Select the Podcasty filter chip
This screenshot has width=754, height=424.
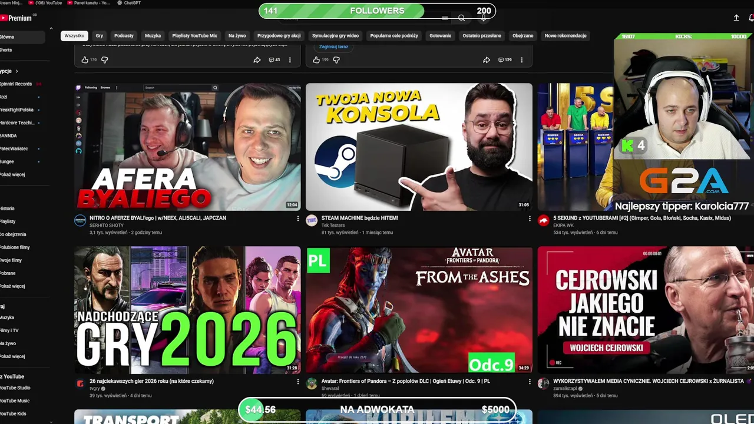click(x=124, y=36)
